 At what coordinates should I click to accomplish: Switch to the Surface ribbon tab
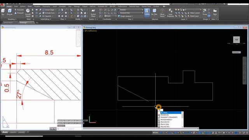(23, 6)
